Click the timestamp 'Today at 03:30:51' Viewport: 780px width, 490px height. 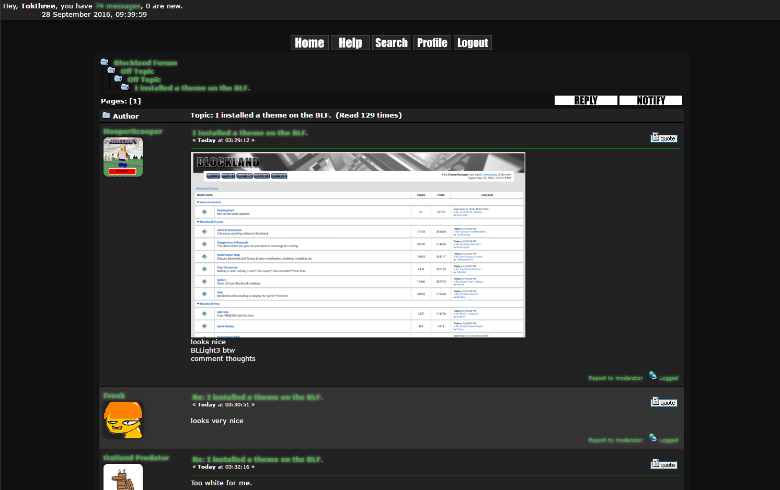point(223,405)
